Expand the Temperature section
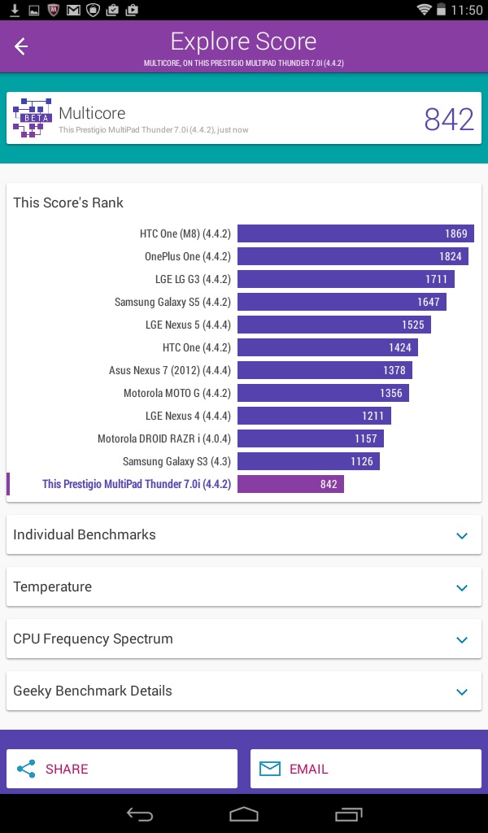488x833 pixels. [462, 587]
